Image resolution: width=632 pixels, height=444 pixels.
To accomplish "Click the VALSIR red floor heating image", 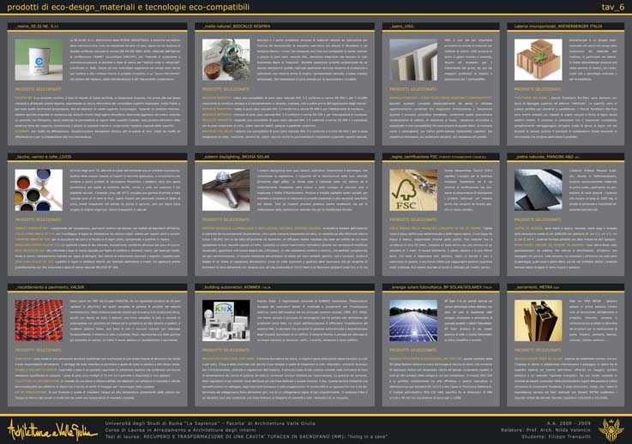I will [39, 321].
